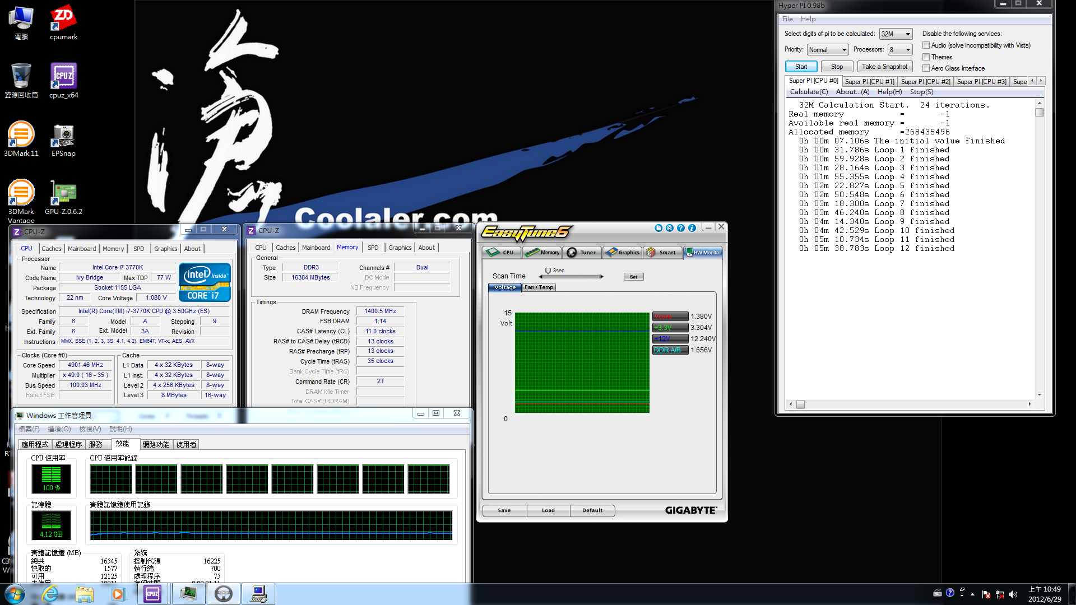Open Fan / Temp sub-tab in EasyTune6
Viewport: 1076px width, 605px height.
click(x=539, y=287)
